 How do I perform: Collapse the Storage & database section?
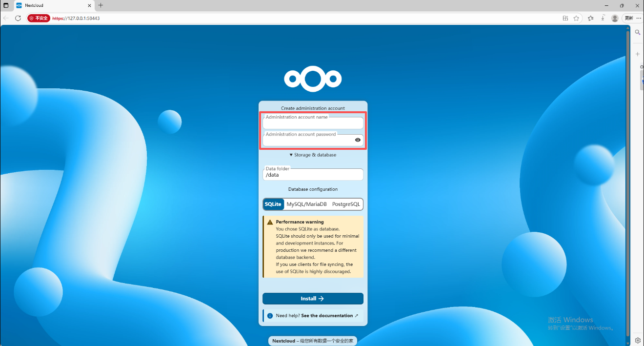click(x=313, y=155)
